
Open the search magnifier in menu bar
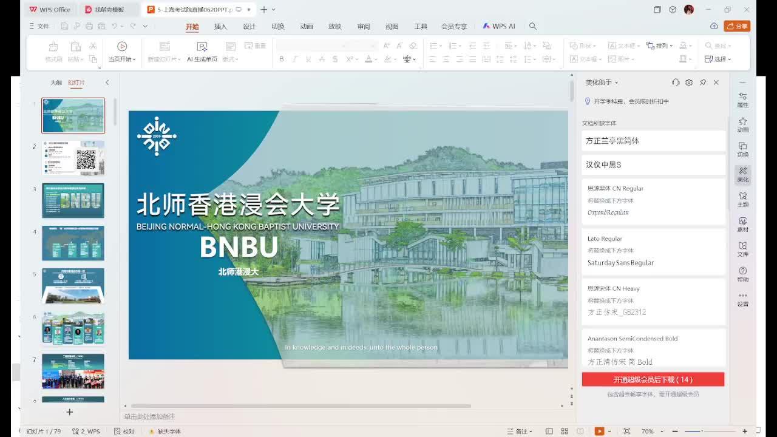point(533,26)
